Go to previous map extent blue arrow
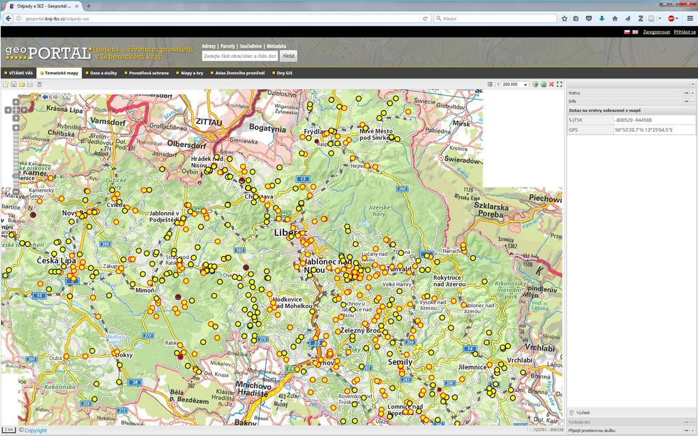Image resolution: width=698 pixels, height=436 pixels. 45,97
